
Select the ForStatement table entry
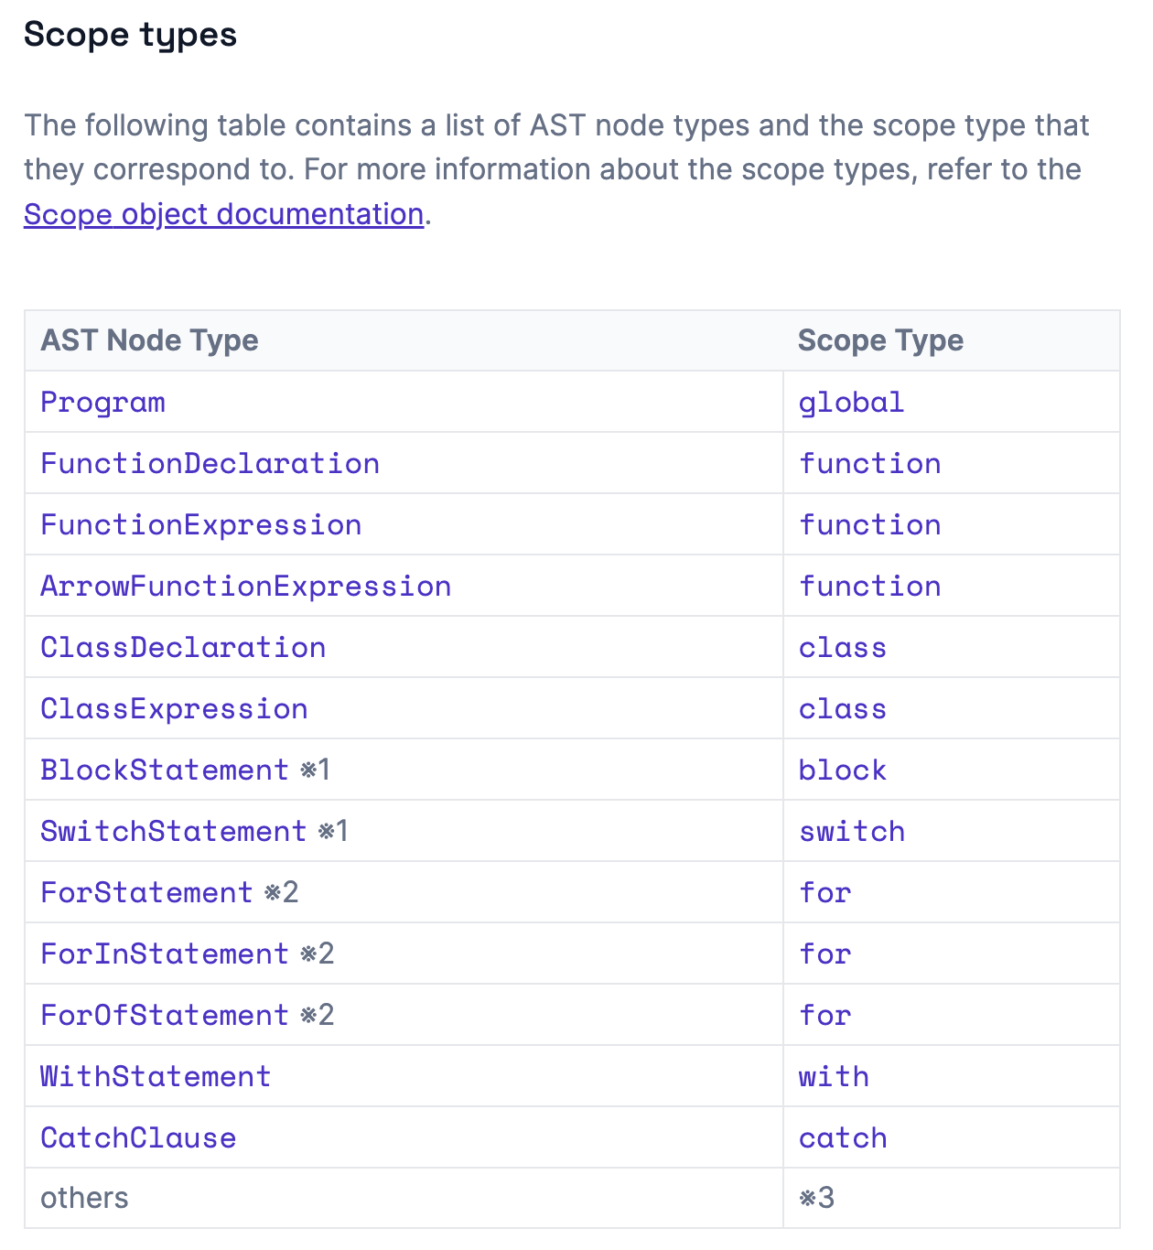click(x=146, y=893)
